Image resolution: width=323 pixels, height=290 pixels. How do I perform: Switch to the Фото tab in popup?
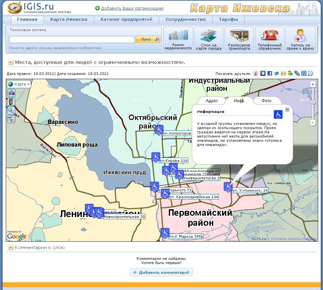(266, 101)
